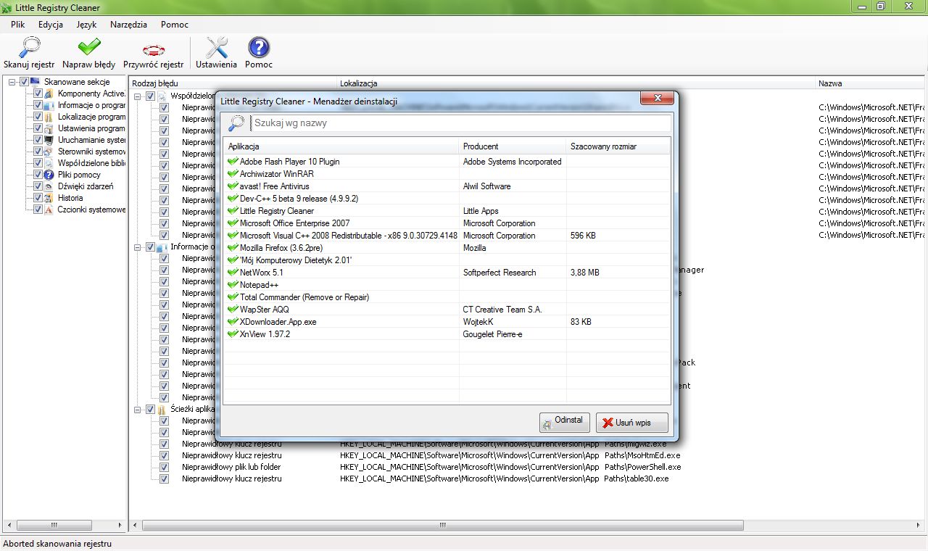The width and height of the screenshot is (928, 551).
Task: Sort by the Producent column header
Action: tap(513, 146)
